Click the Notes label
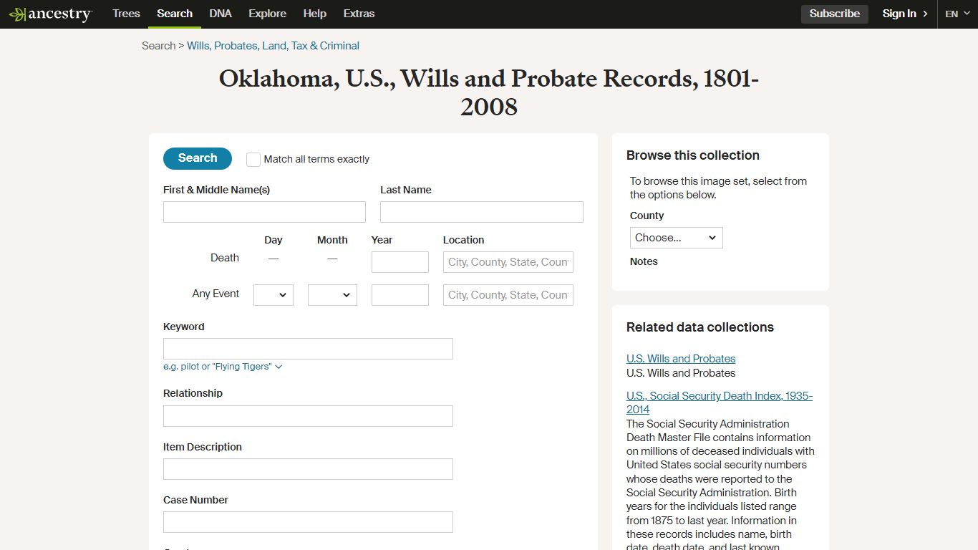Screen dimensions: 978x550 [644, 261]
